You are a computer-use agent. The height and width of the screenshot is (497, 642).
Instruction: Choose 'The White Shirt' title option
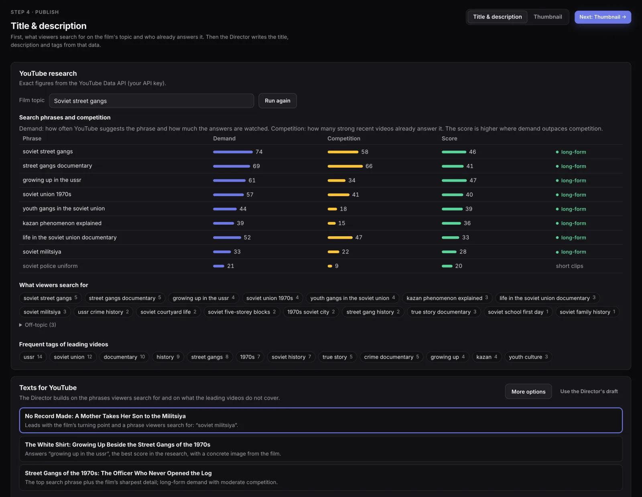pos(321,449)
